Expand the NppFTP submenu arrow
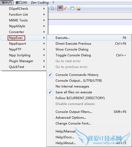 [x=44, y=49]
